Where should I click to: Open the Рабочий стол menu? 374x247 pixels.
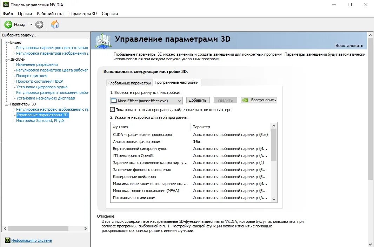coord(50,14)
